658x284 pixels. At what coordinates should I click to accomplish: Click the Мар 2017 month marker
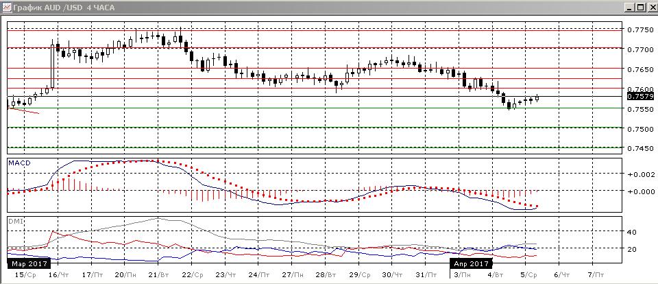pos(29,264)
